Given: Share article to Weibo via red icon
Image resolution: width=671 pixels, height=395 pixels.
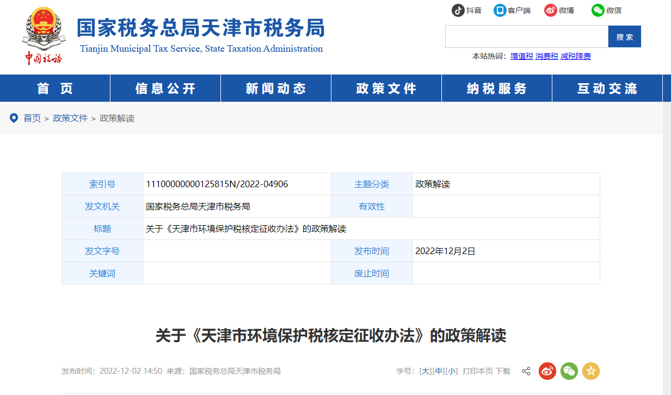Looking at the screenshot, I should pos(547,371).
